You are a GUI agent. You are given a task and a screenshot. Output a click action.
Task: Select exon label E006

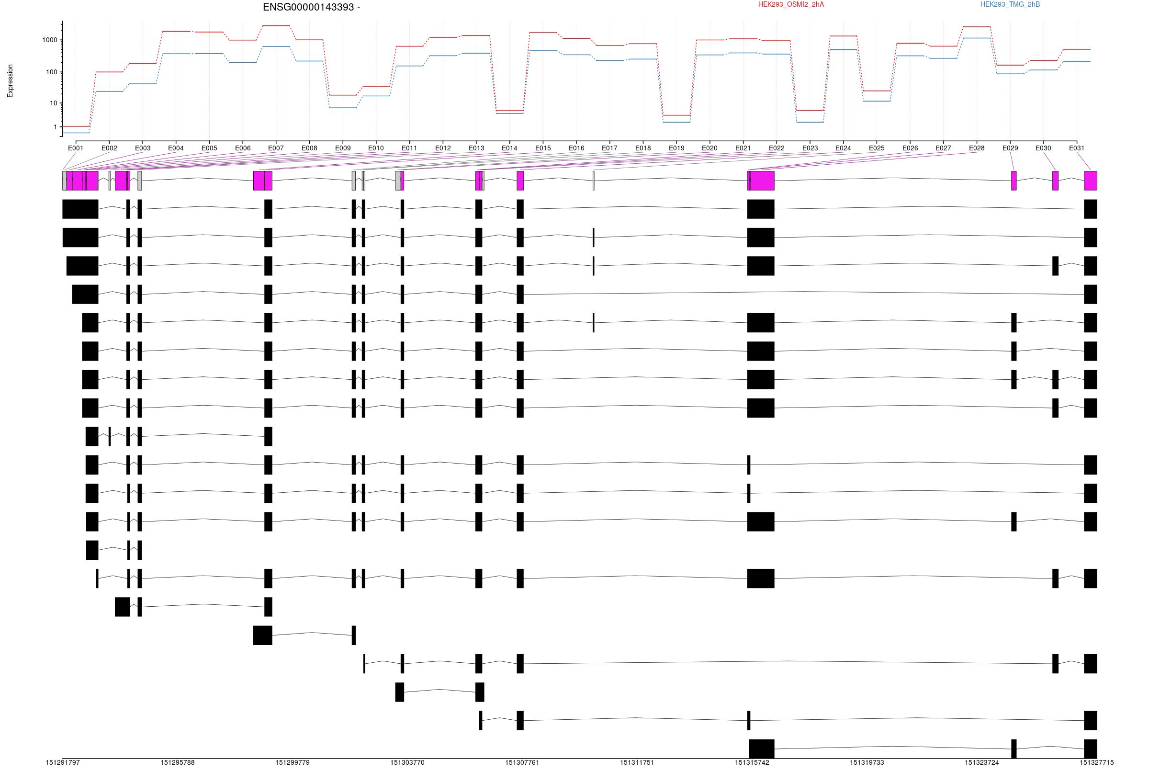click(x=243, y=148)
